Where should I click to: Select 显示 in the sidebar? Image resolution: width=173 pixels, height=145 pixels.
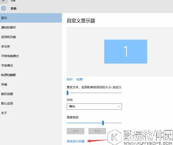[31, 18]
